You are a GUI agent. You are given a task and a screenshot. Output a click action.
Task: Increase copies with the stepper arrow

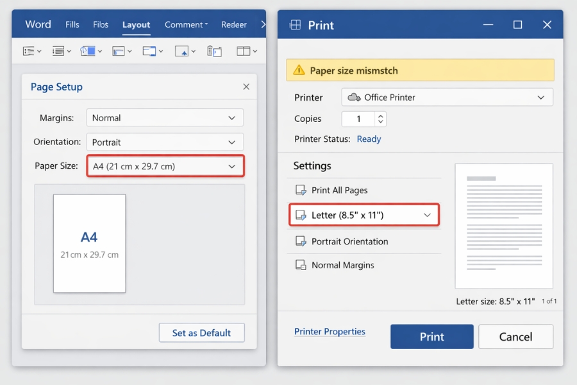point(380,115)
